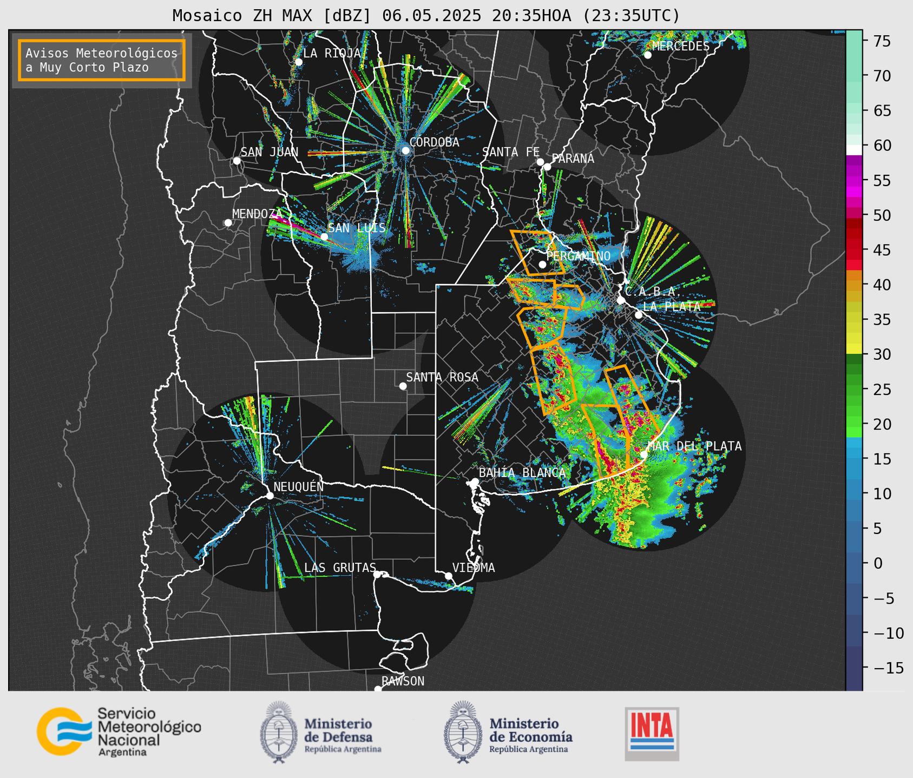Click the VIEDMA city label
913x778 pixels.
coord(474,568)
